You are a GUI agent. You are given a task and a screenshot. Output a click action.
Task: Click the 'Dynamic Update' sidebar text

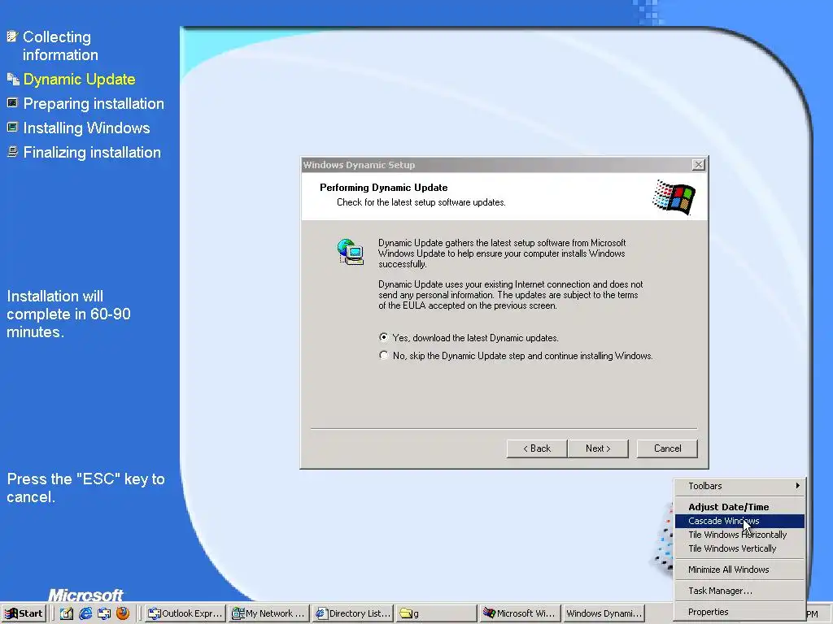tap(79, 80)
